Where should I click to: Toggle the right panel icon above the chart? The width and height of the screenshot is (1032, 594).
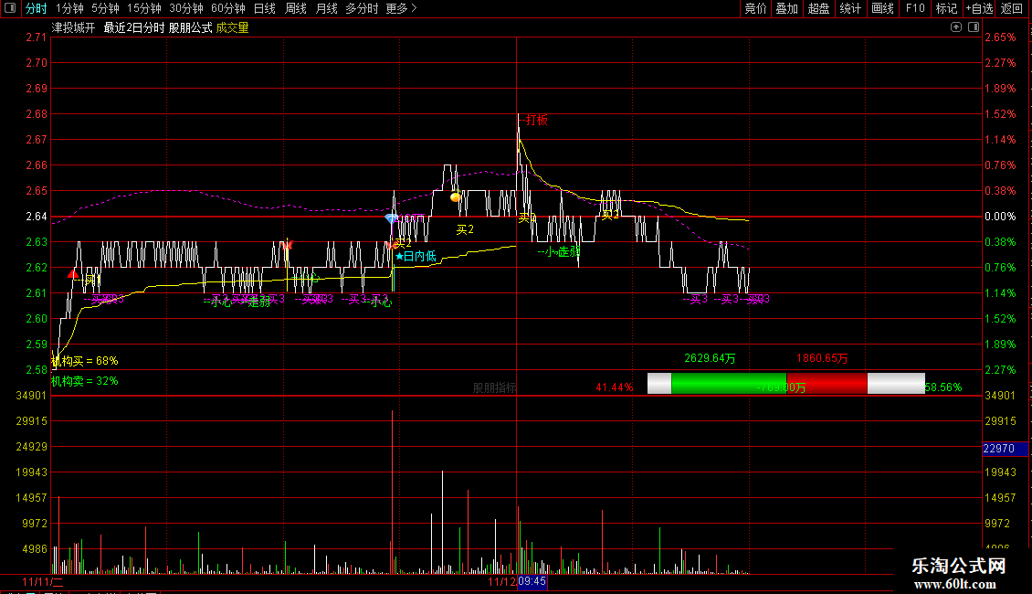pyautogui.click(x=974, y=27)
